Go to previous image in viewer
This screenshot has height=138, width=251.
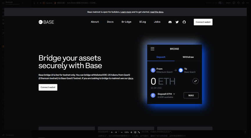coord(112,132)
